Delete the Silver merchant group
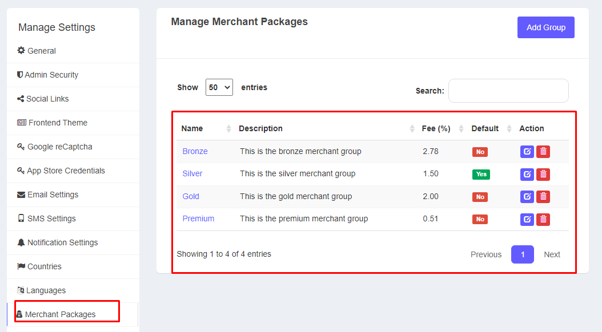The height and width of the screenshot is (332, 602). [x=543, y=174]
